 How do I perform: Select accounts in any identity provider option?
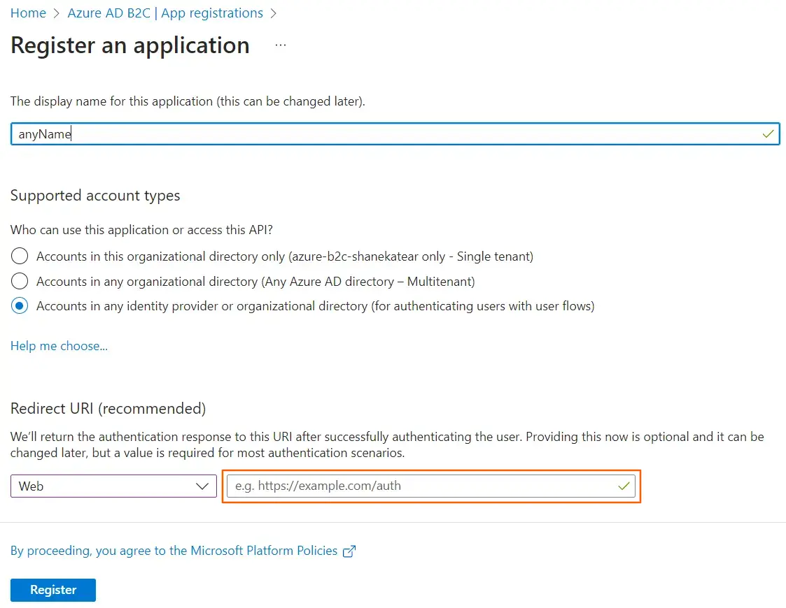click(x=19, y=305)
